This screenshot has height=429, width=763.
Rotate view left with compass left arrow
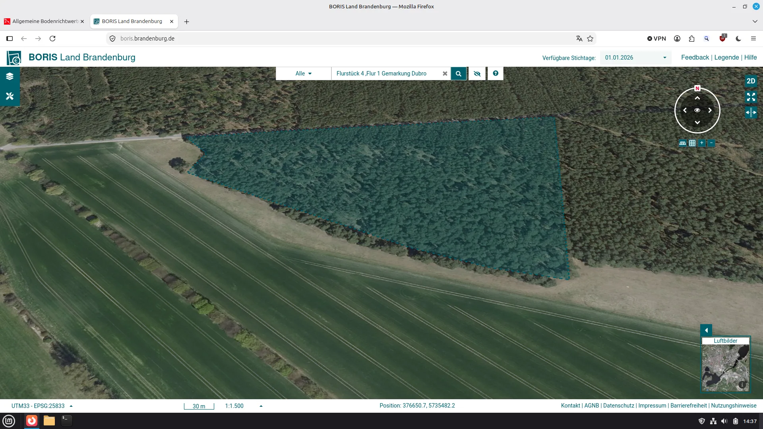tap(685, 110)
